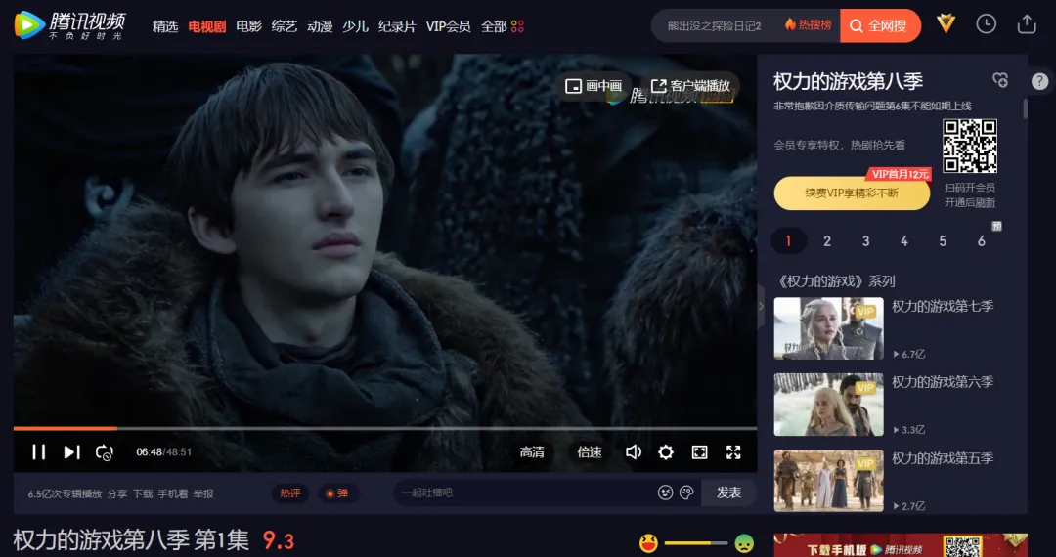1056x557 pixels.
Task: Open the Tencent Video logo homepage
Action: (69, 25)
